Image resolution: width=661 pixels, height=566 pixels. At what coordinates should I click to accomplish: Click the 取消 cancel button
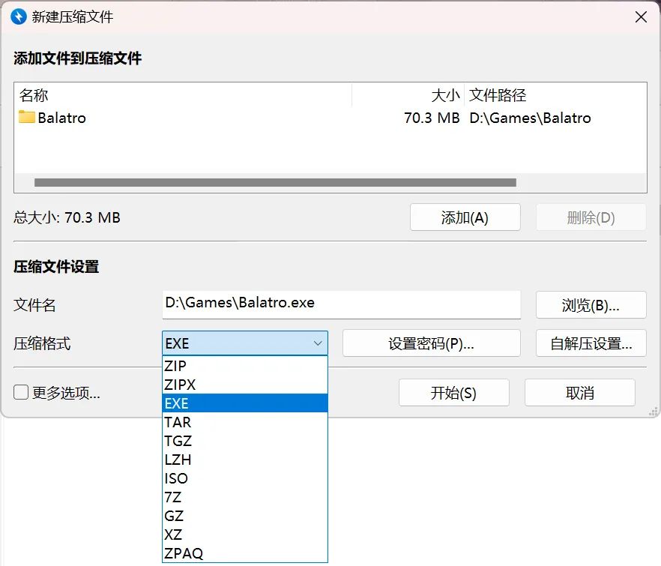(x=579, y=393)
